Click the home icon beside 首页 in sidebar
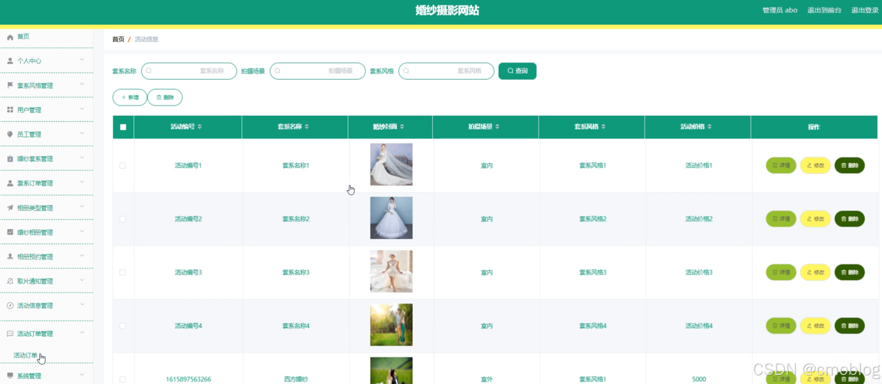The image size is (882, 384). [x=10, y=37]
